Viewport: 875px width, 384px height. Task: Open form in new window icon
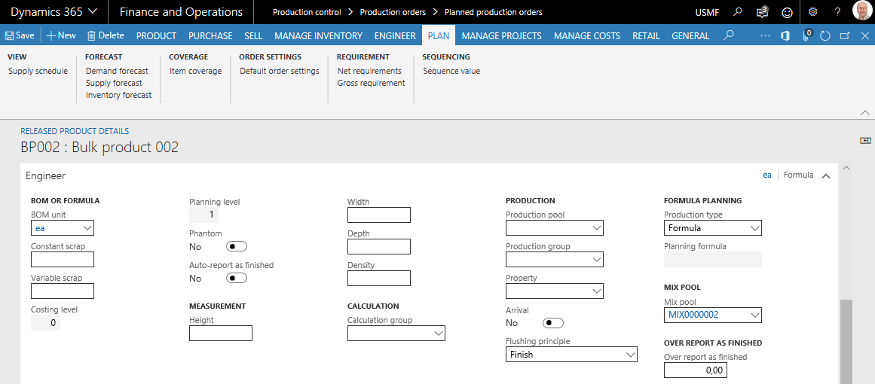coord(845,35)
